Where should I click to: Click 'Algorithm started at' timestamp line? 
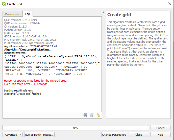click(31, 46)
